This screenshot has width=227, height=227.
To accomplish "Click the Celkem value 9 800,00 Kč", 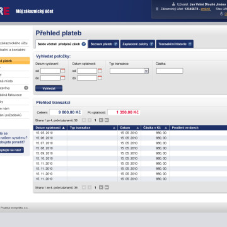I will click(69, 112).
